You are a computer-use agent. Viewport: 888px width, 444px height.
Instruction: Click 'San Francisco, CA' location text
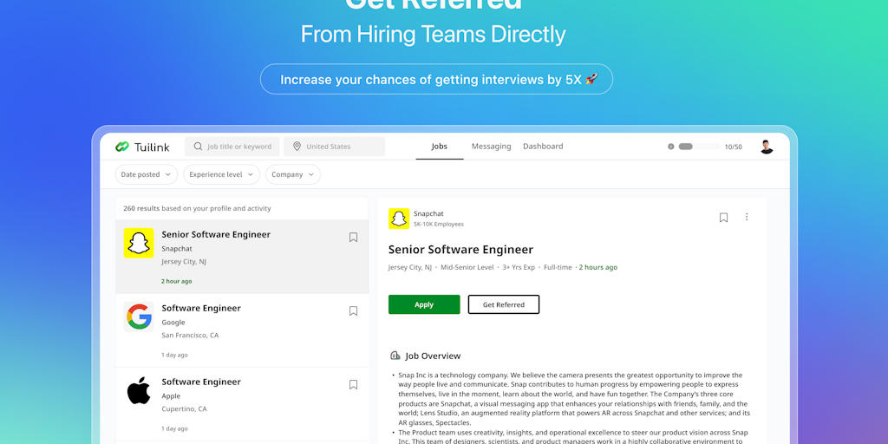[190, 336]
